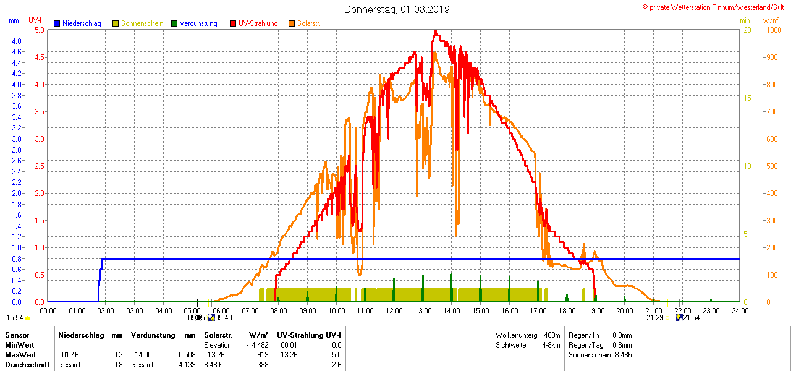Screen dimensions: 791x371
Task: Click the 5.0 tick on UV-I axis
Action: [39, 30]
